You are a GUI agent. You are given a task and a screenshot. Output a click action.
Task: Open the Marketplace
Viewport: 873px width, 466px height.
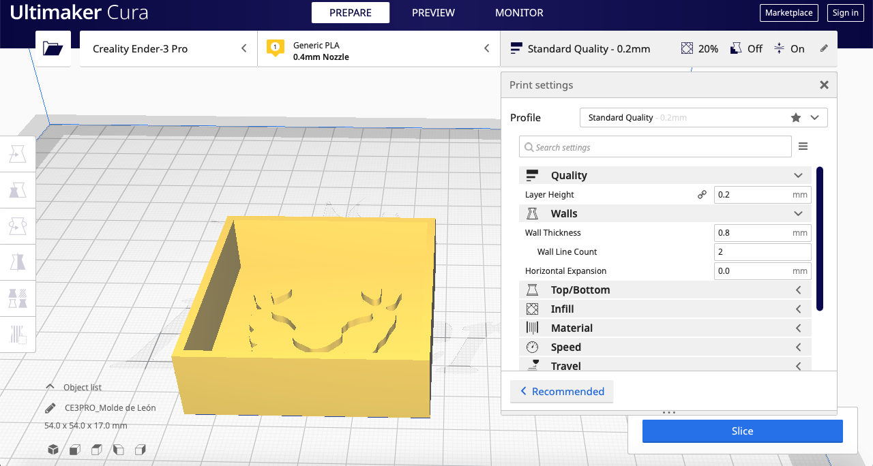point(788,12)
